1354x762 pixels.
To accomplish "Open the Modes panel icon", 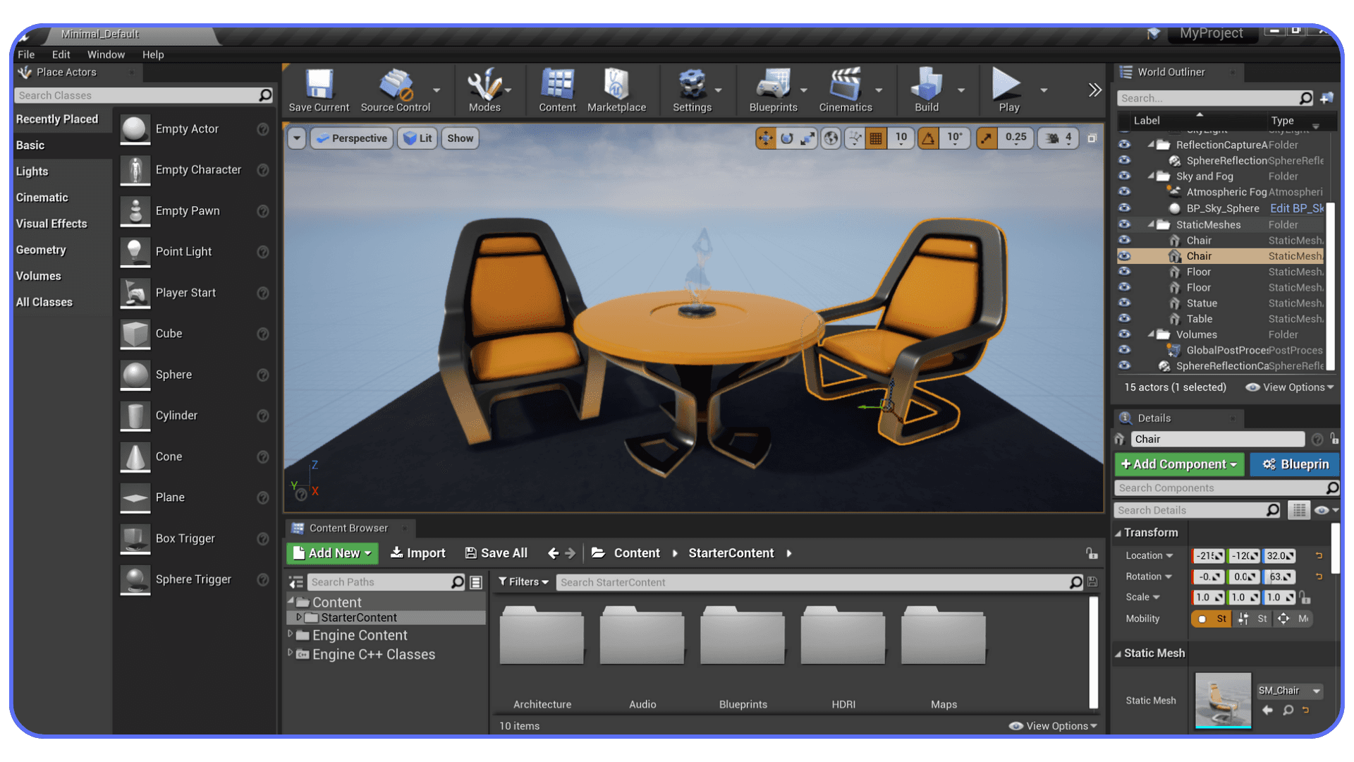I will pyautogui.click(x=484, y=85).
